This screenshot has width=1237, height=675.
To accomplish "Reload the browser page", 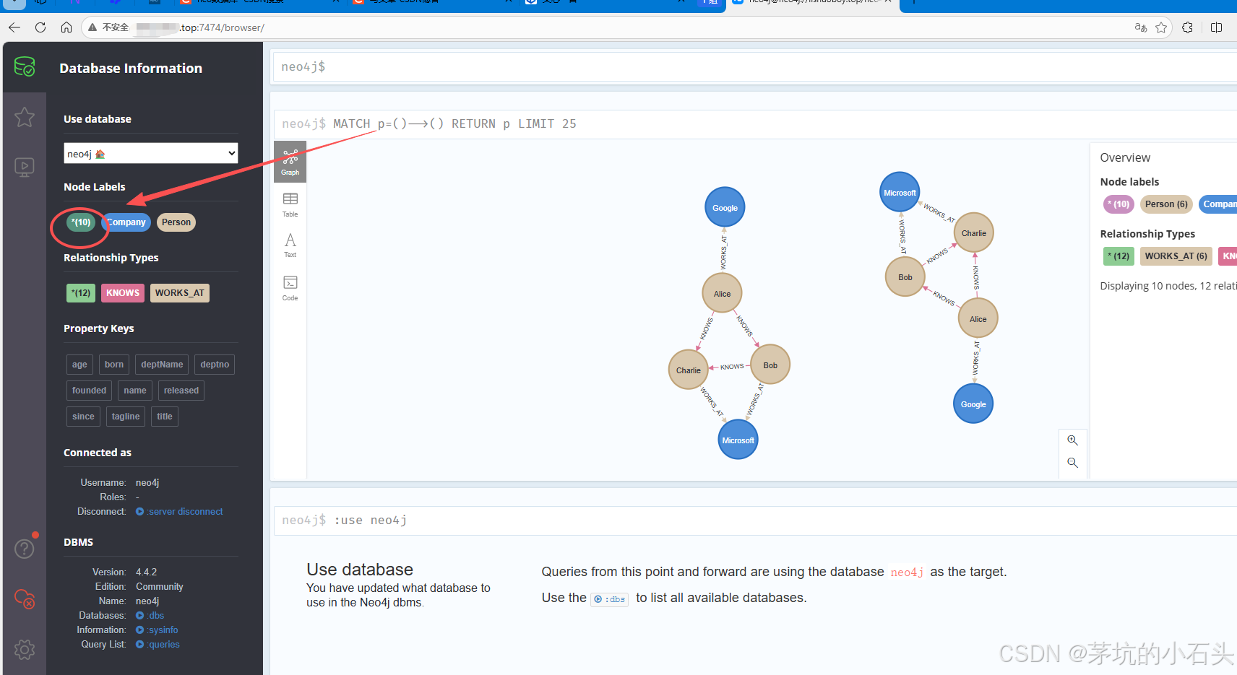I will tap(40, 27).
